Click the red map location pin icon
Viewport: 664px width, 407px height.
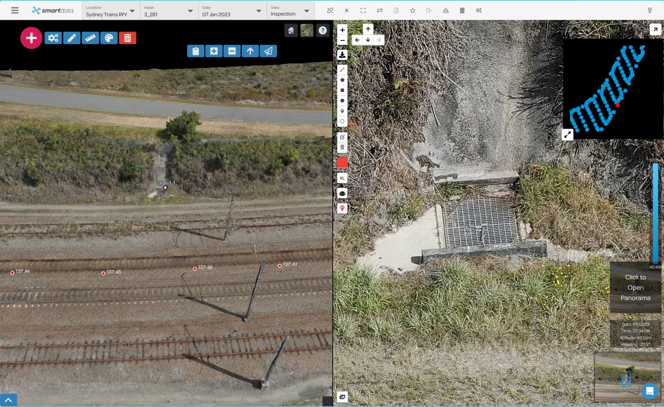[x=342, y=208]
